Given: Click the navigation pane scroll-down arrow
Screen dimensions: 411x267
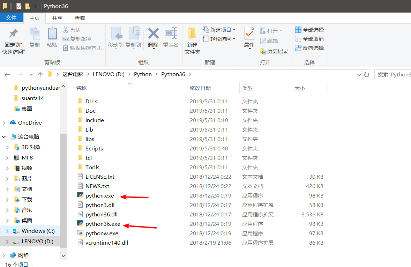Looking at the screenshot, I should tap(63, 256).
